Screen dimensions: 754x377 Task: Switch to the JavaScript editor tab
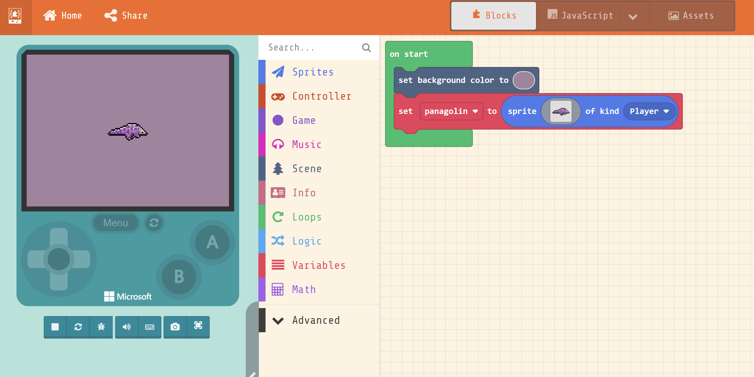579,15
